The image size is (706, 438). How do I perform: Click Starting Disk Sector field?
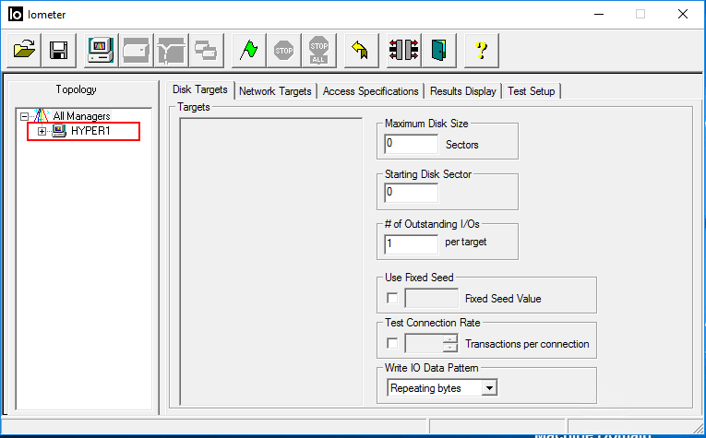click(411, 193)
